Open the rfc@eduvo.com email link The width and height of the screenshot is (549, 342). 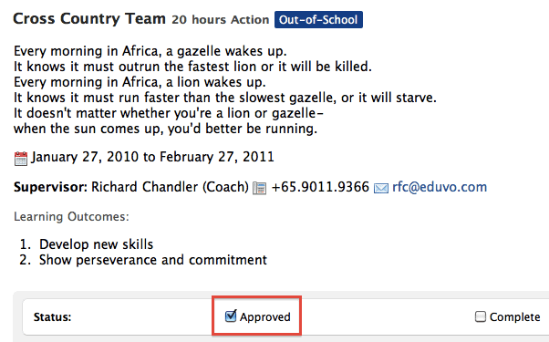click(x=440, y=187)
